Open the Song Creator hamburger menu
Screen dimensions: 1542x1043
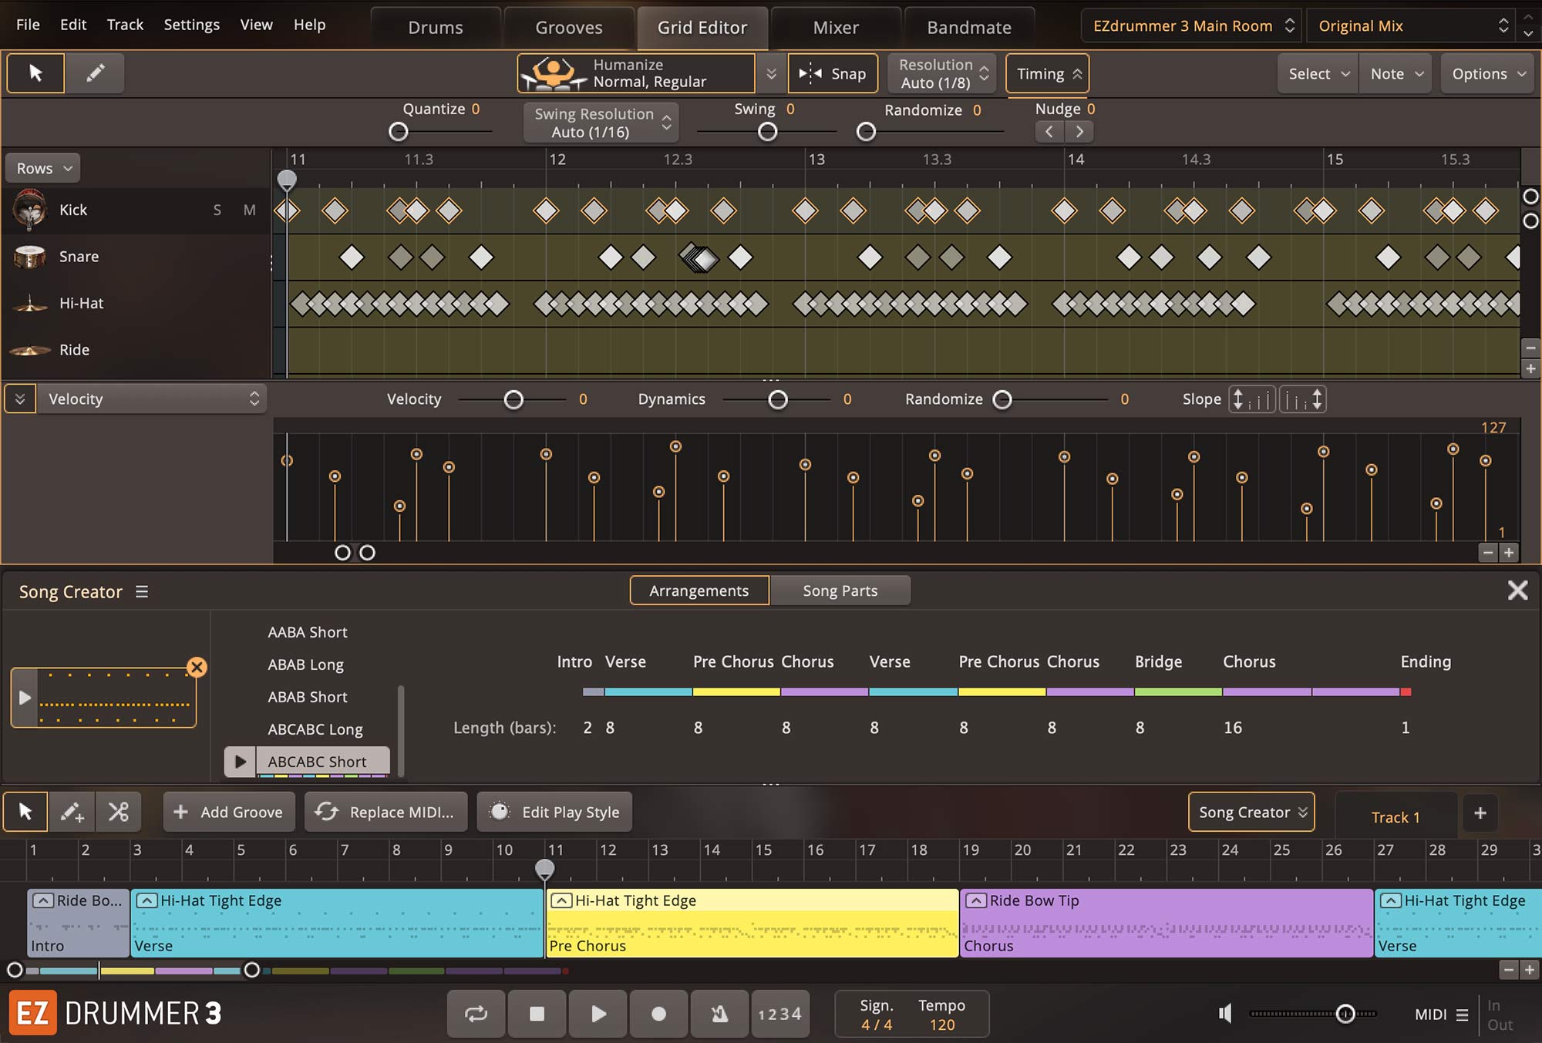(x=142, y=592)
